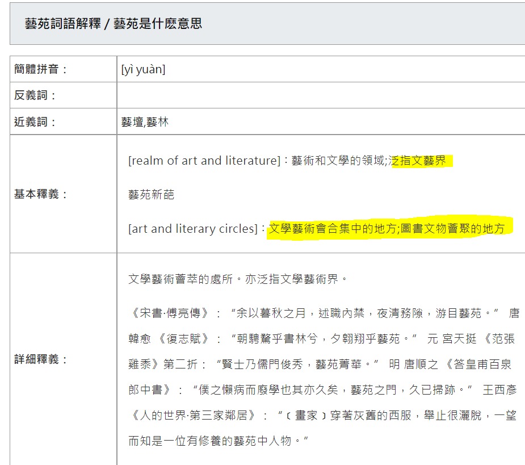This screenshot has width=525, height=465.
Task: Click the 詳細釋義 row label
Action: tap(41, 359)
